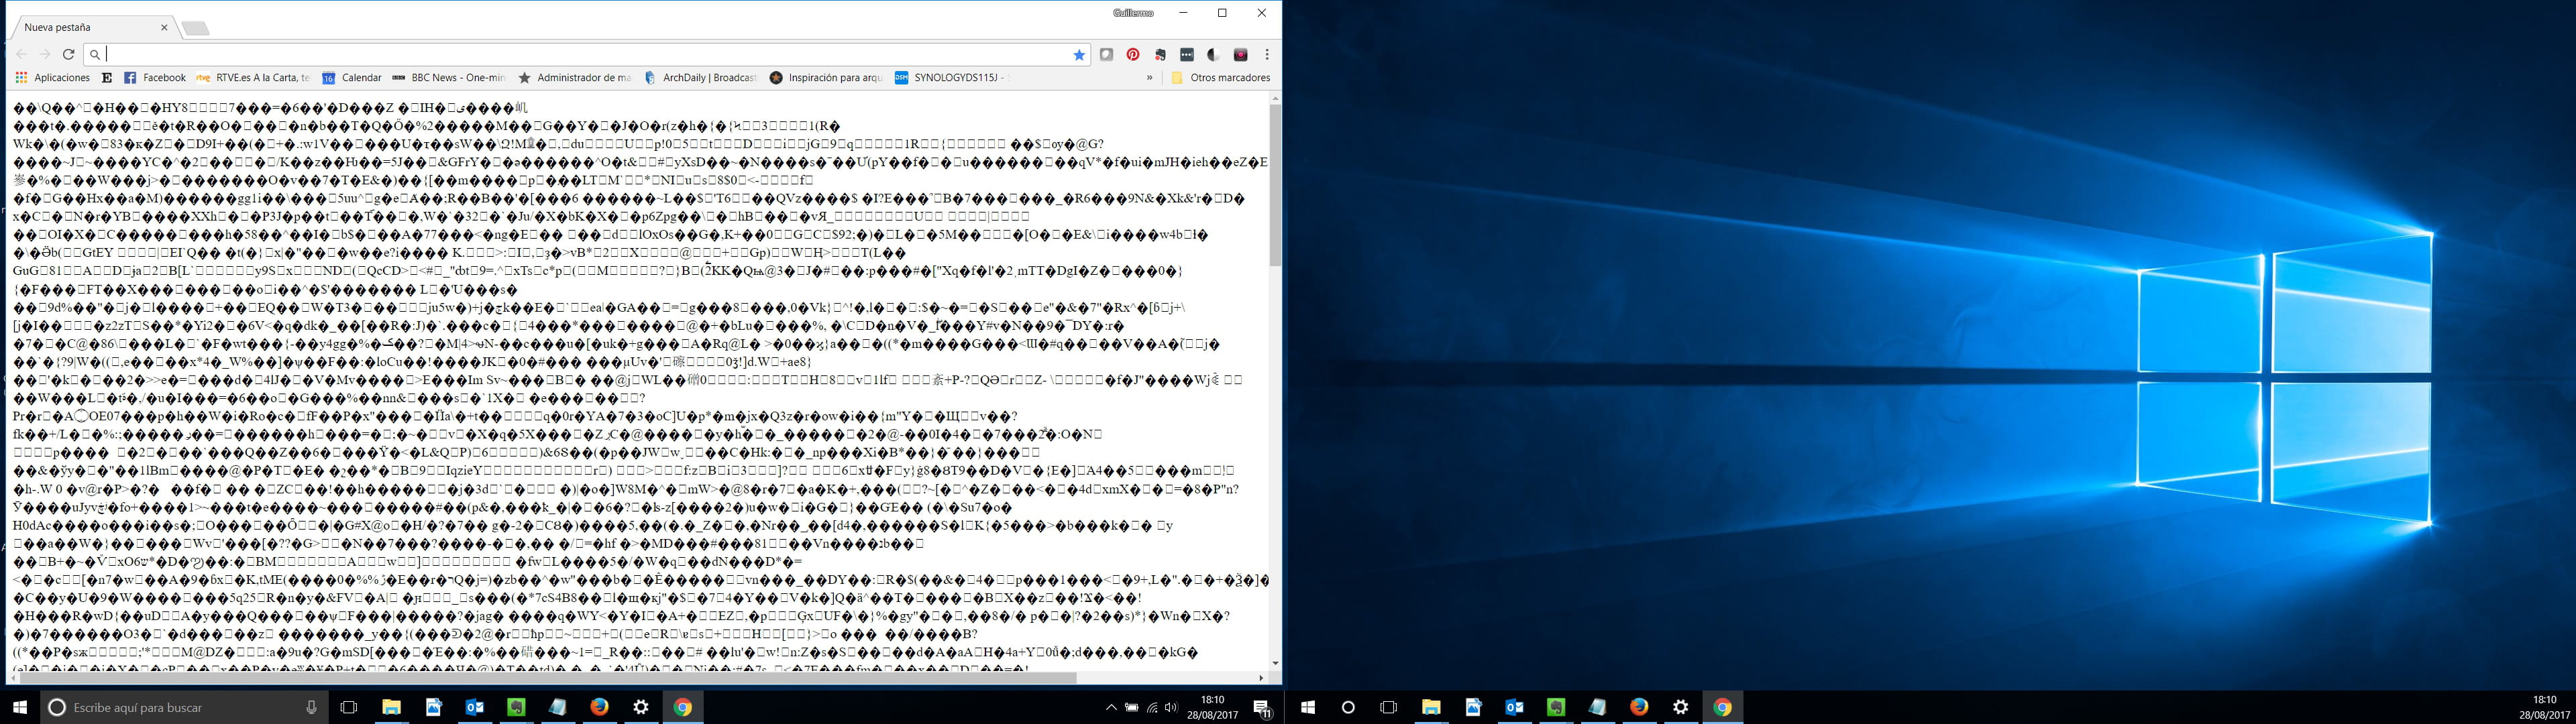Open the SYNOLOGYDS115J bookmark
The height and width of the screenshot is (724, 2576).
tap(952, 78)
